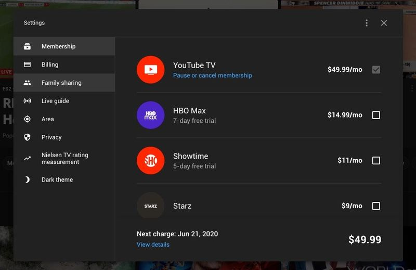Click the Live guide broadcast icon
416x270 pixels.
coord(27,101)
